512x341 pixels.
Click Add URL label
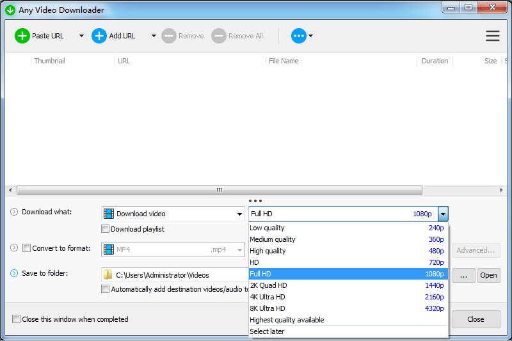[122, 36]
